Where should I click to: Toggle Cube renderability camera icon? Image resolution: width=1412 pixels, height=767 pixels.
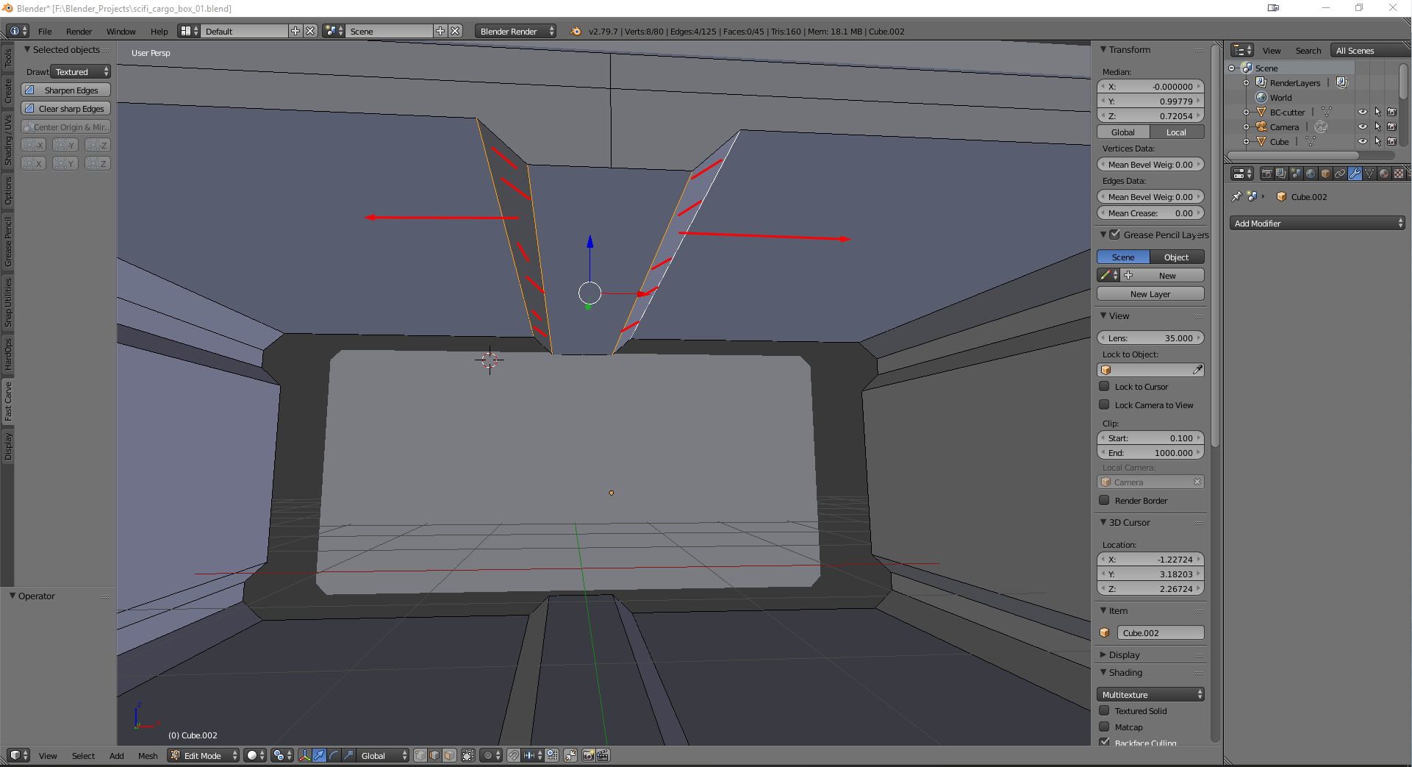click(x=1391, y=141)
